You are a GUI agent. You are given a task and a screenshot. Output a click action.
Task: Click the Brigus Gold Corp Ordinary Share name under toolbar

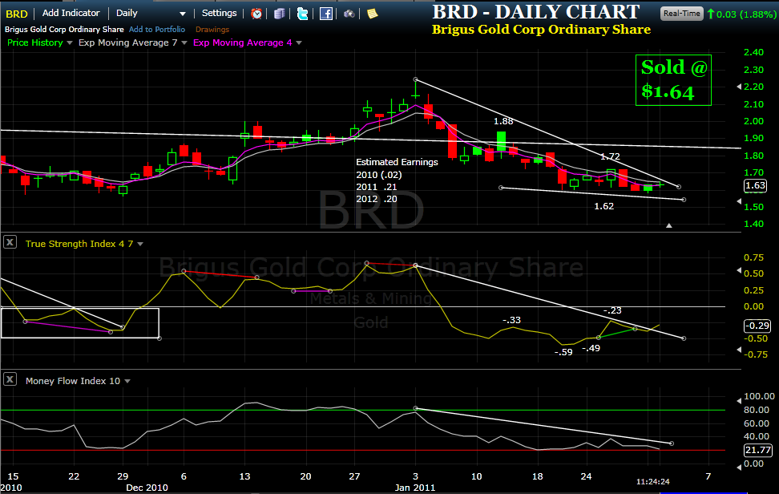pos(64,30)
